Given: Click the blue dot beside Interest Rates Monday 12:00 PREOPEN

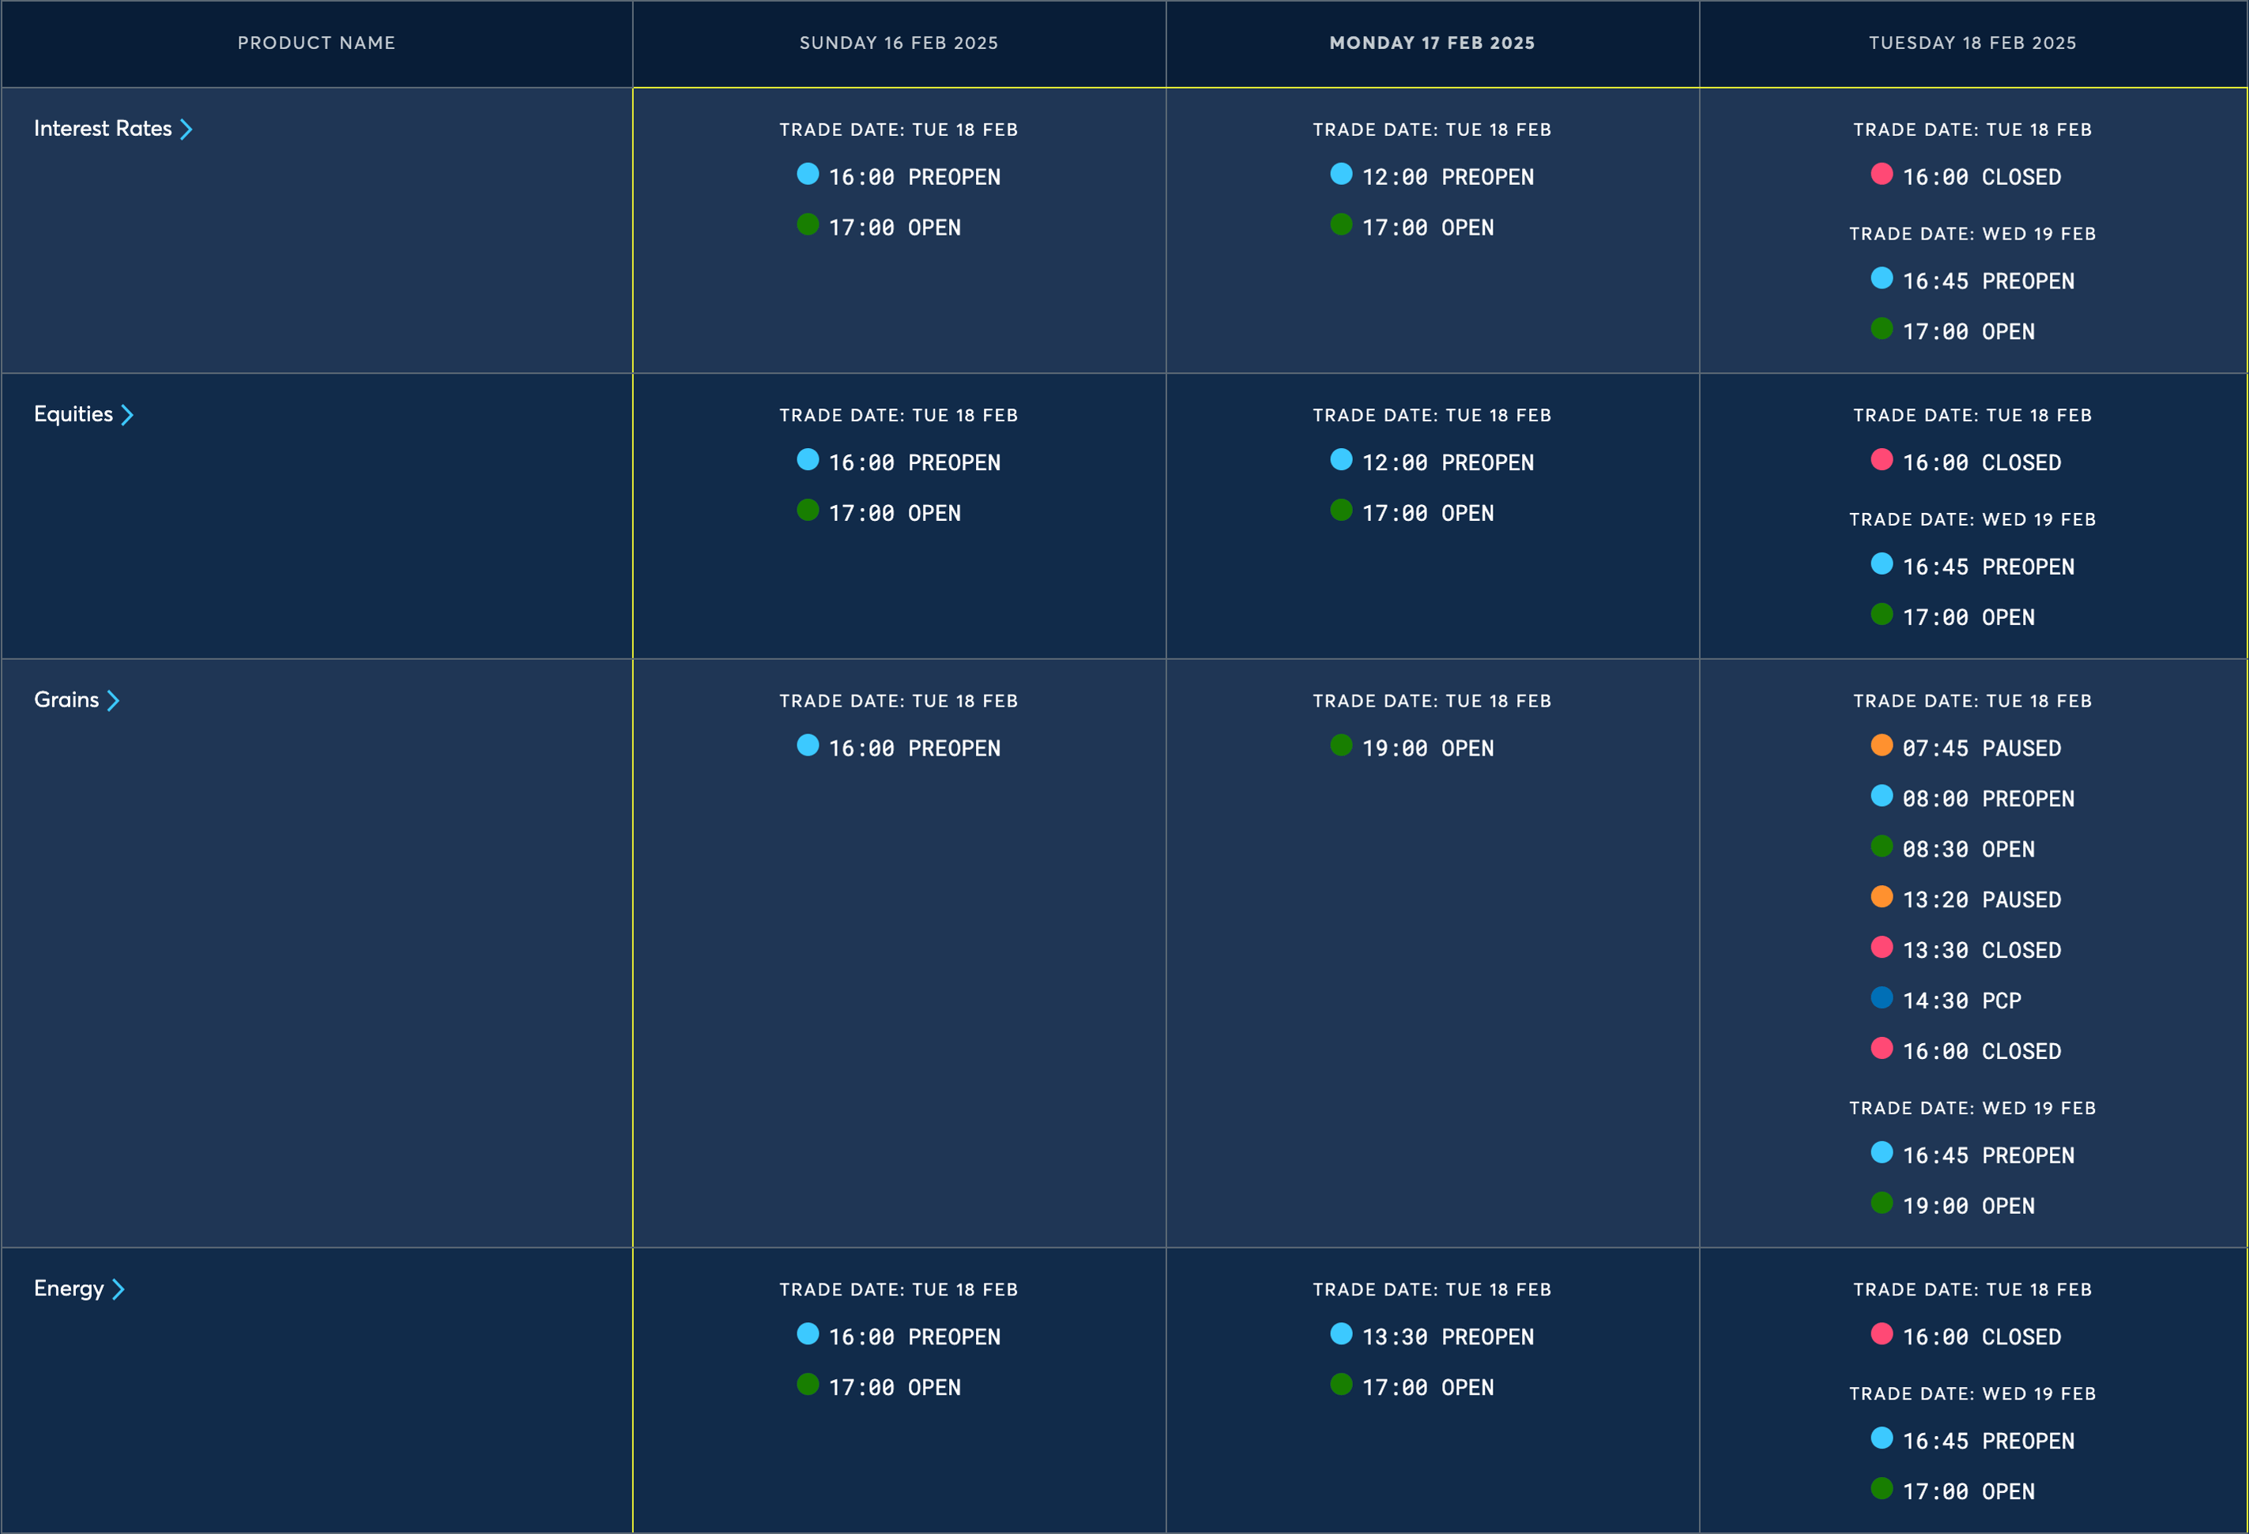Looking at the screenshot, I should click(x=1340, y=173).
